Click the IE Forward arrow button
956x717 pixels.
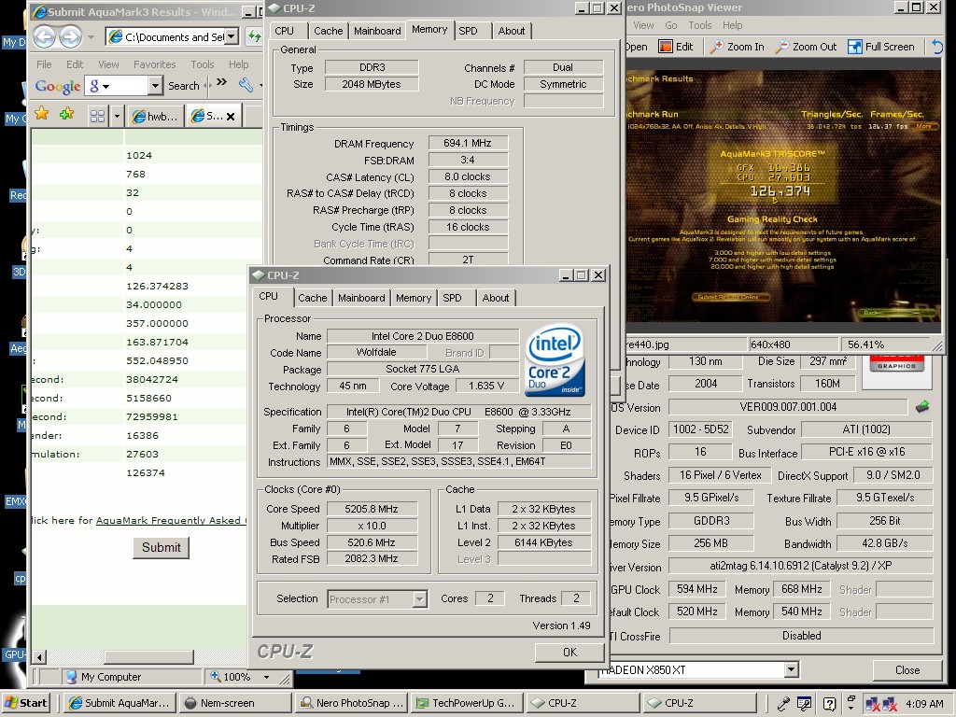70,36
